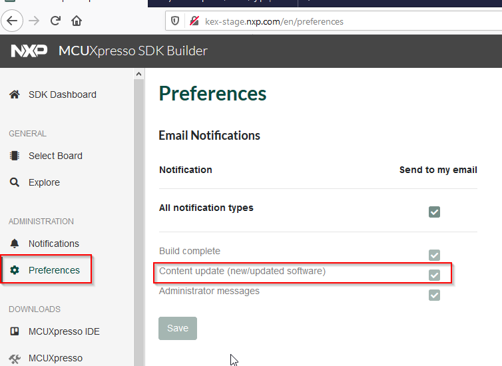Toggle the Build complete email checkbox
This screenshot has height=366, width=502.
click(434, 255)
